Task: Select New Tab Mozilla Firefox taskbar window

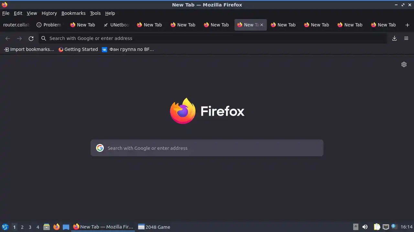Action: coord(103,227)
